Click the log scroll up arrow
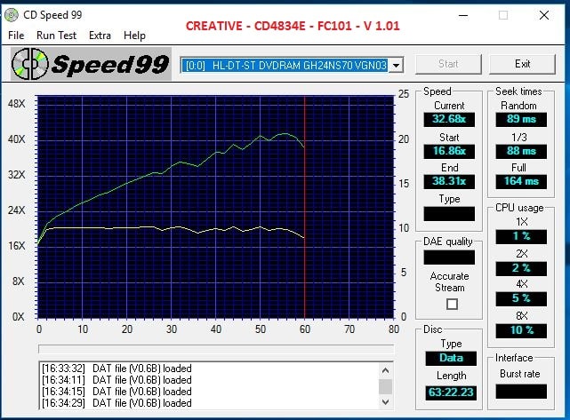Viewport: 570px width, 420px height. [x=386, y=370]
